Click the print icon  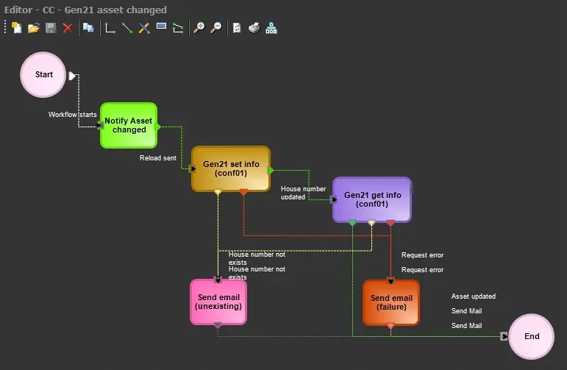254,28
